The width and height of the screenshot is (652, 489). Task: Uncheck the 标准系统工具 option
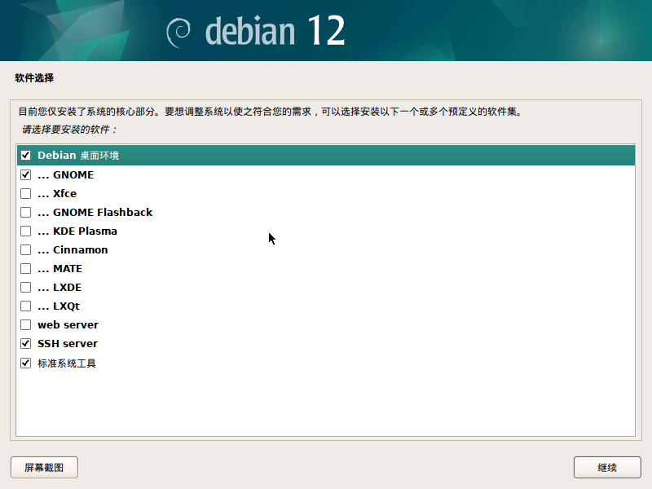point(25,362)
